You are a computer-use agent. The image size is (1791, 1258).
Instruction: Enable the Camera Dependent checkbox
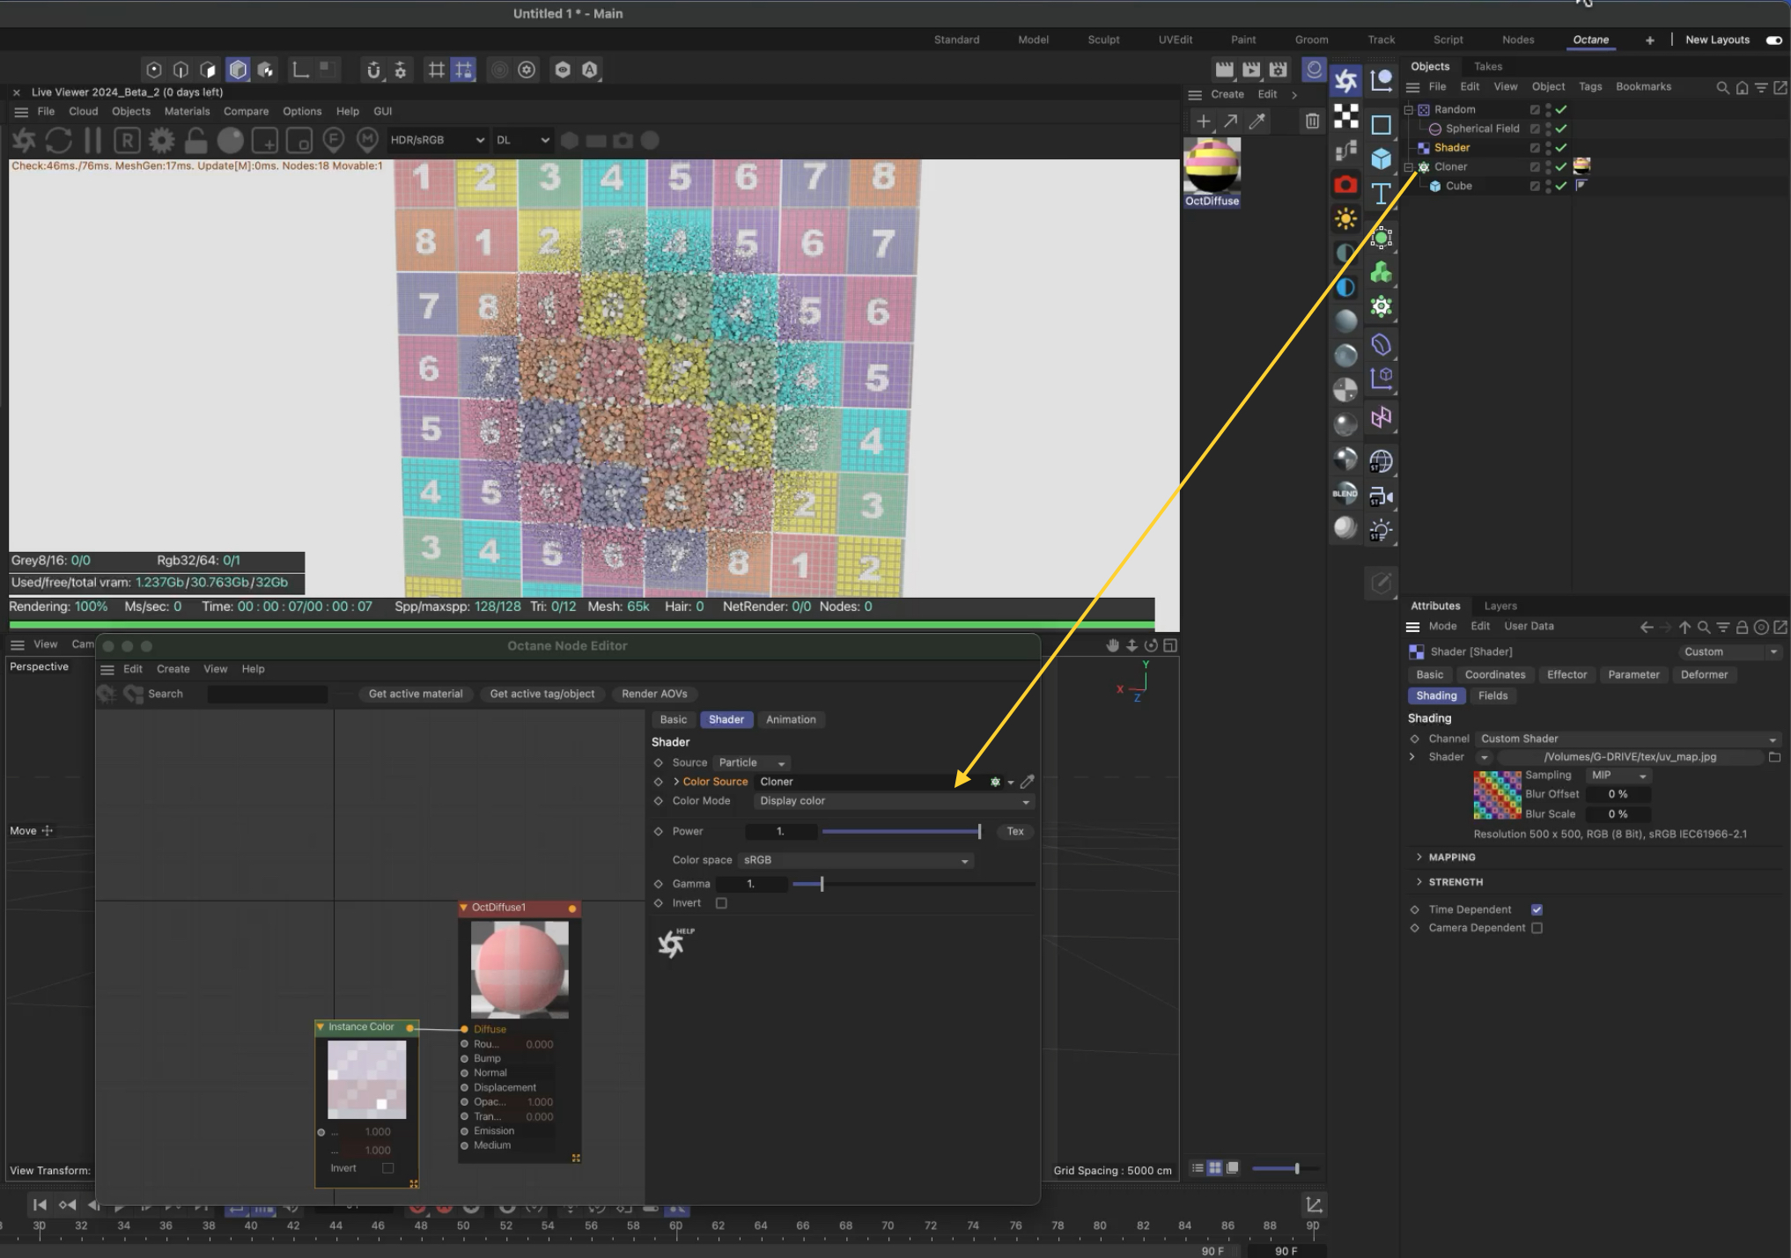pos(1537,928)
